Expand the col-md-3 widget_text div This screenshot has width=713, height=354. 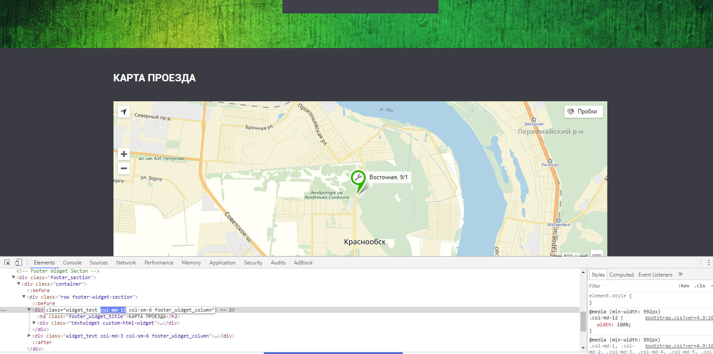pos(29,336)
